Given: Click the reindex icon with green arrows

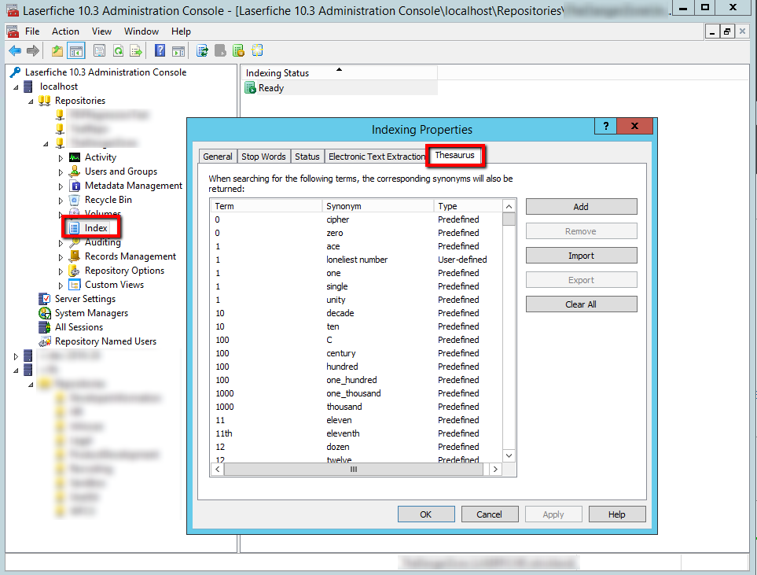Looking at the screenshot, I should pyautogui.click(x=202, y=50).
